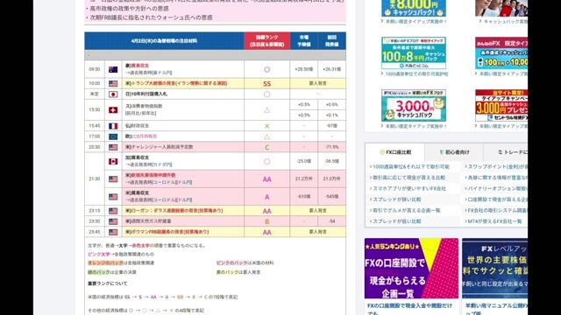
Task: Click the double-circle rank mark in the 09:30 row
Action: coord(266,70)
